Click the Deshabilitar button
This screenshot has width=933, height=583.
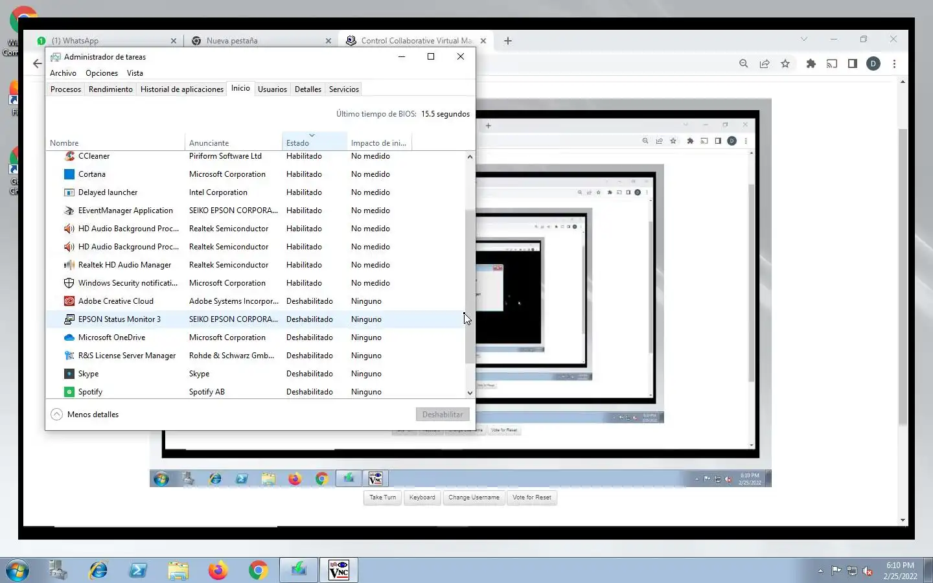(443, 415)
